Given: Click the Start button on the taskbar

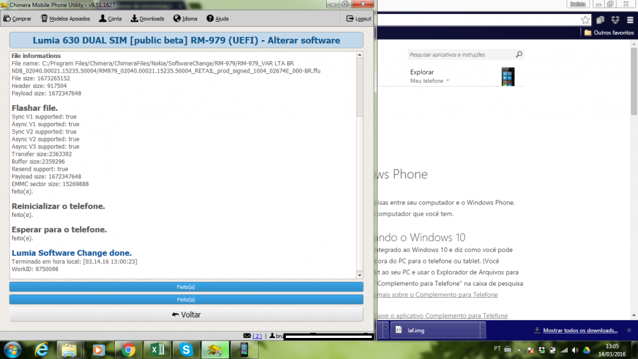Looking at the screenshot, I should click(13, 349).
